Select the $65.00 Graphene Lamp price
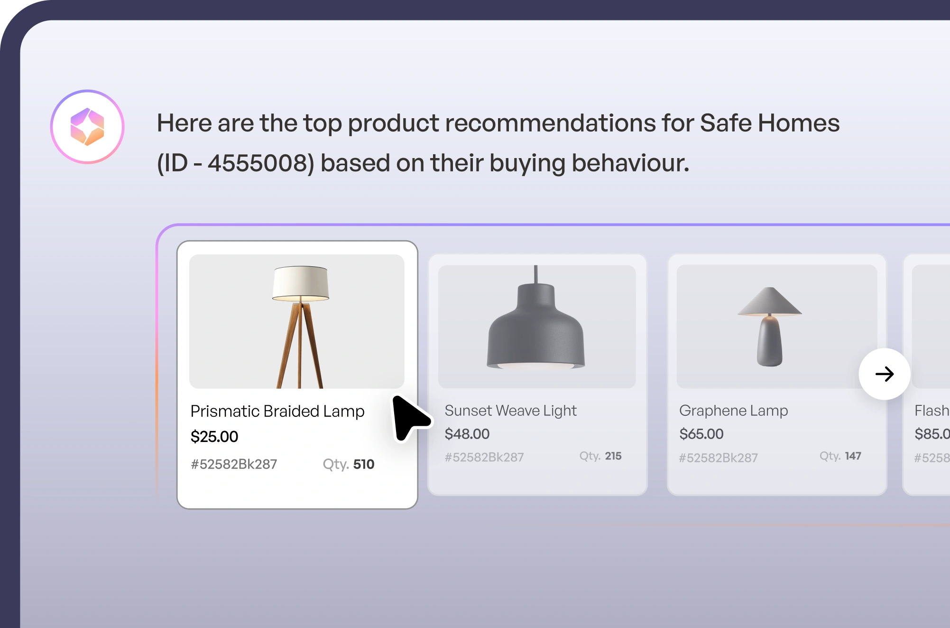 coord(701,434)
